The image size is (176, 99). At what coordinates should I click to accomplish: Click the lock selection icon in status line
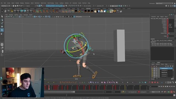[64, 6]
